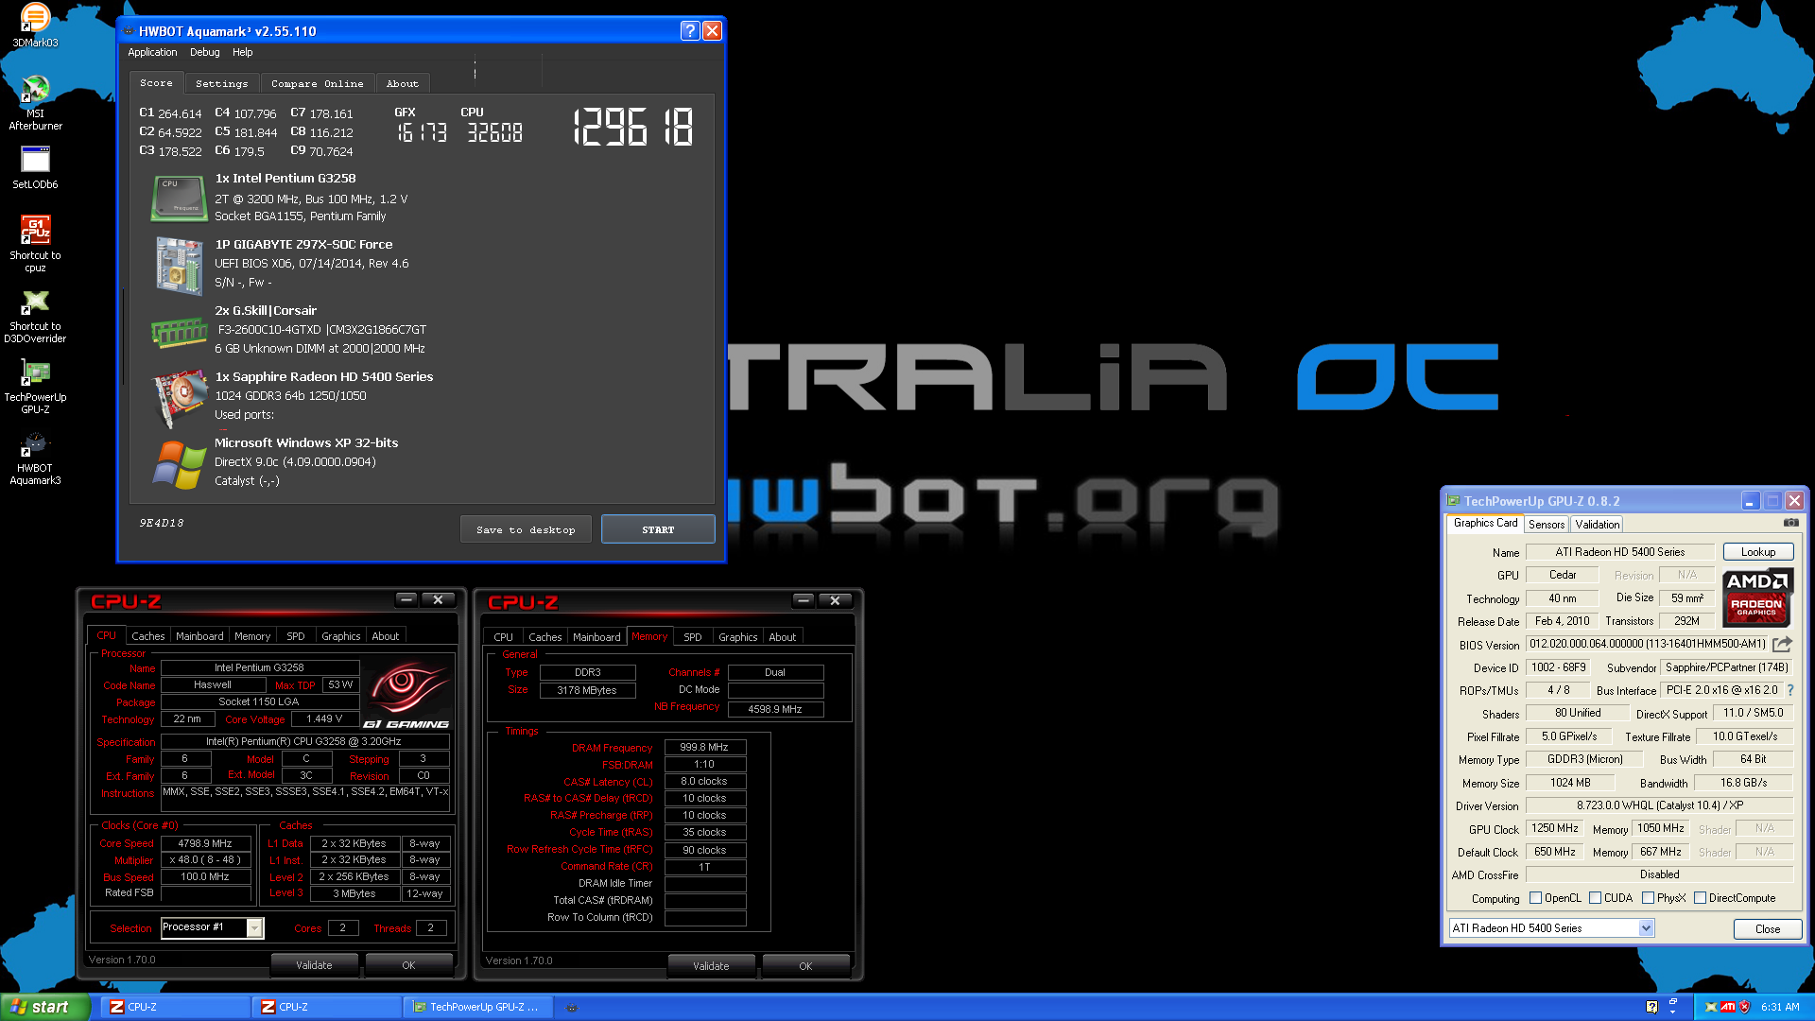Open the About tab in Aquamark
The width and height of the screenshot is (1815, 1021).
pyautogui.click(x=402, y=83)
